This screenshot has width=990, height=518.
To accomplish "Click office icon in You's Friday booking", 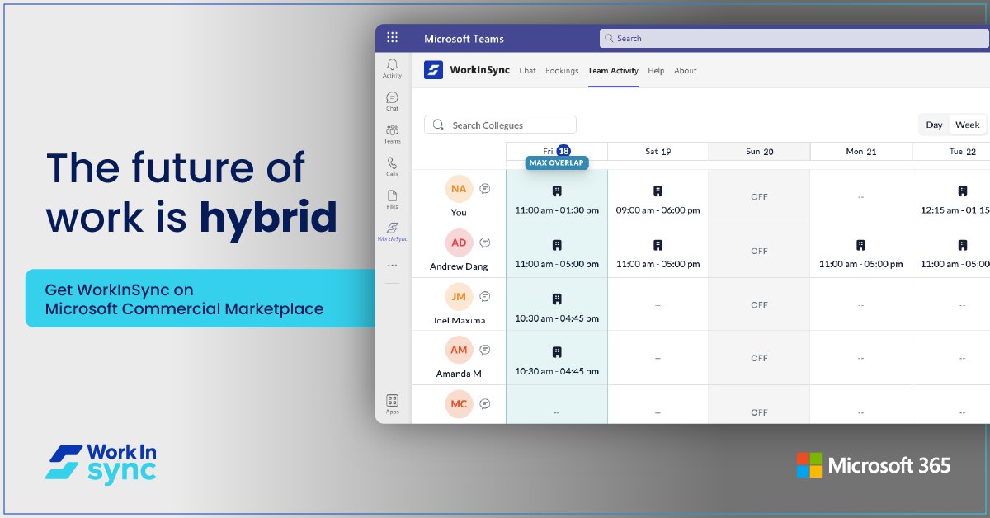I will pos(557,191).
